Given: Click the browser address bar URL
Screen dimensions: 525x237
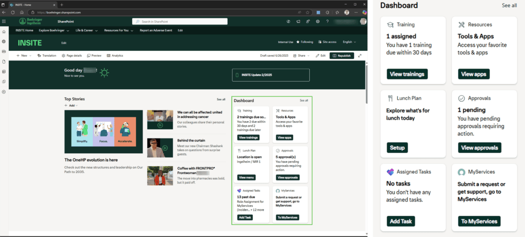Looking at the screenshot, I should click(x=58, y=12).
